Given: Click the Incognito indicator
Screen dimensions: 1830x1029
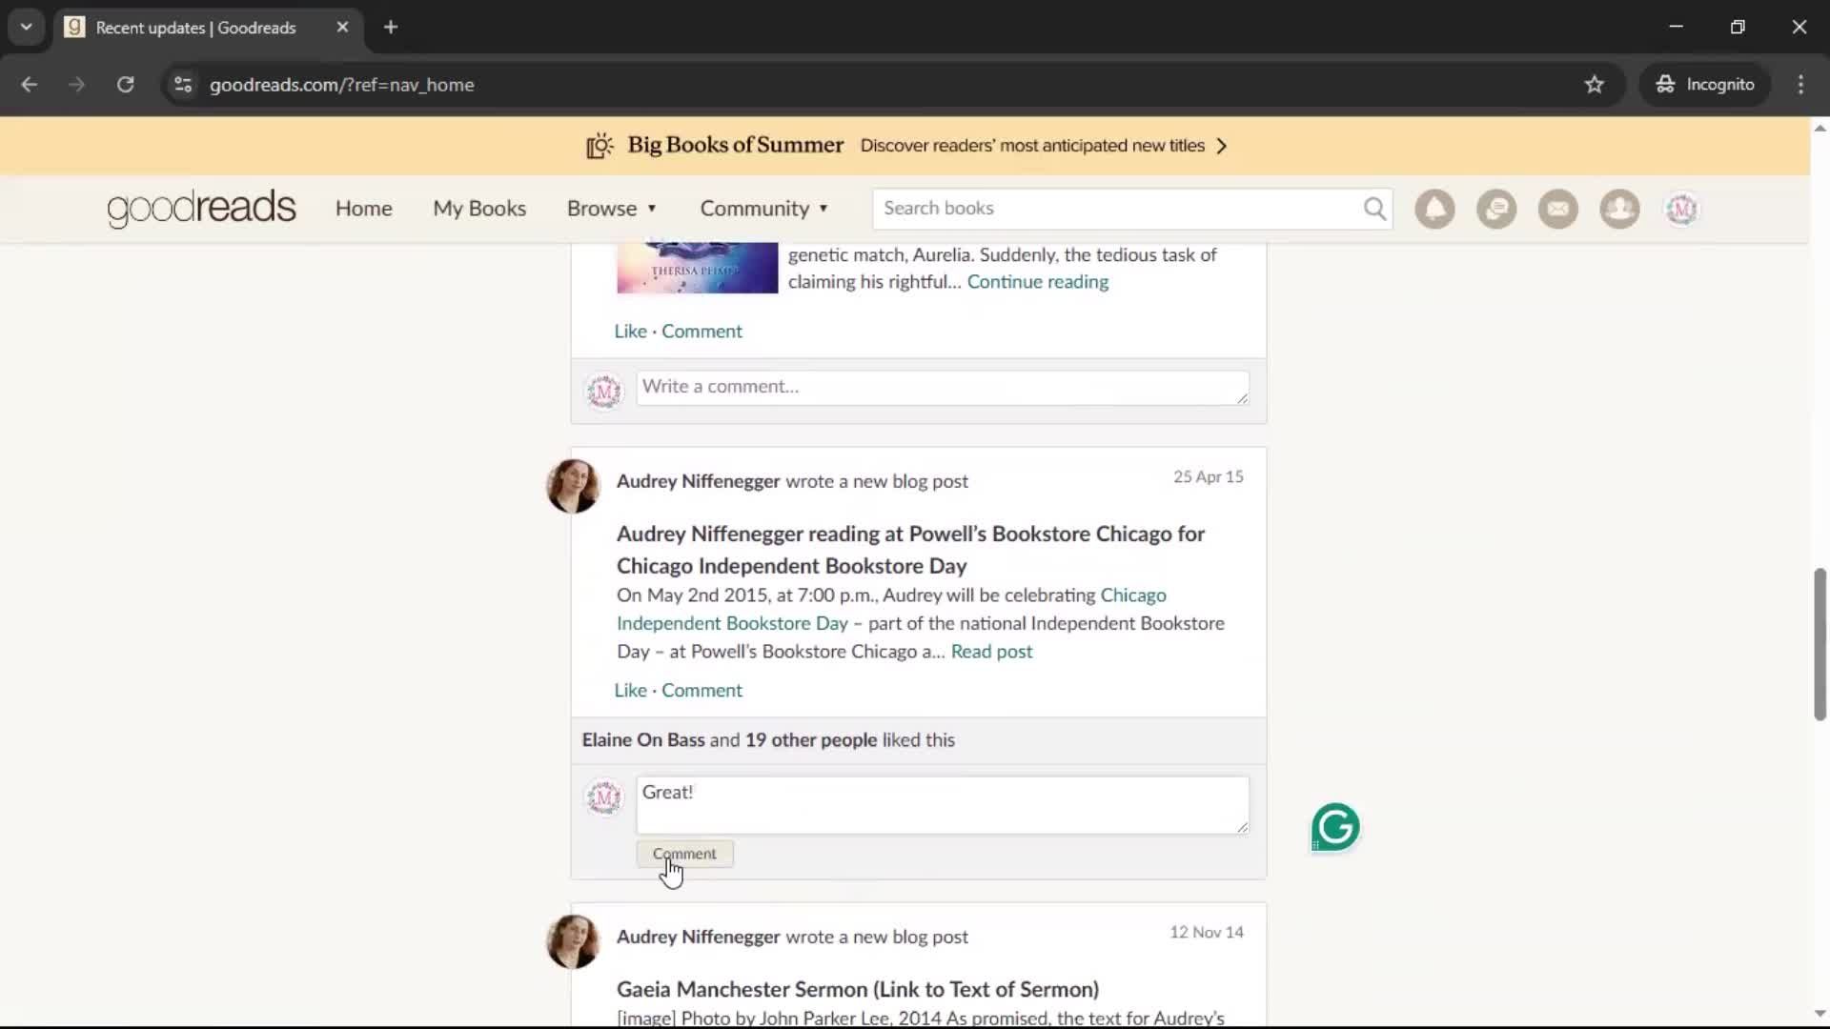Looking at the screenshot, I should tap(1705, 85).
